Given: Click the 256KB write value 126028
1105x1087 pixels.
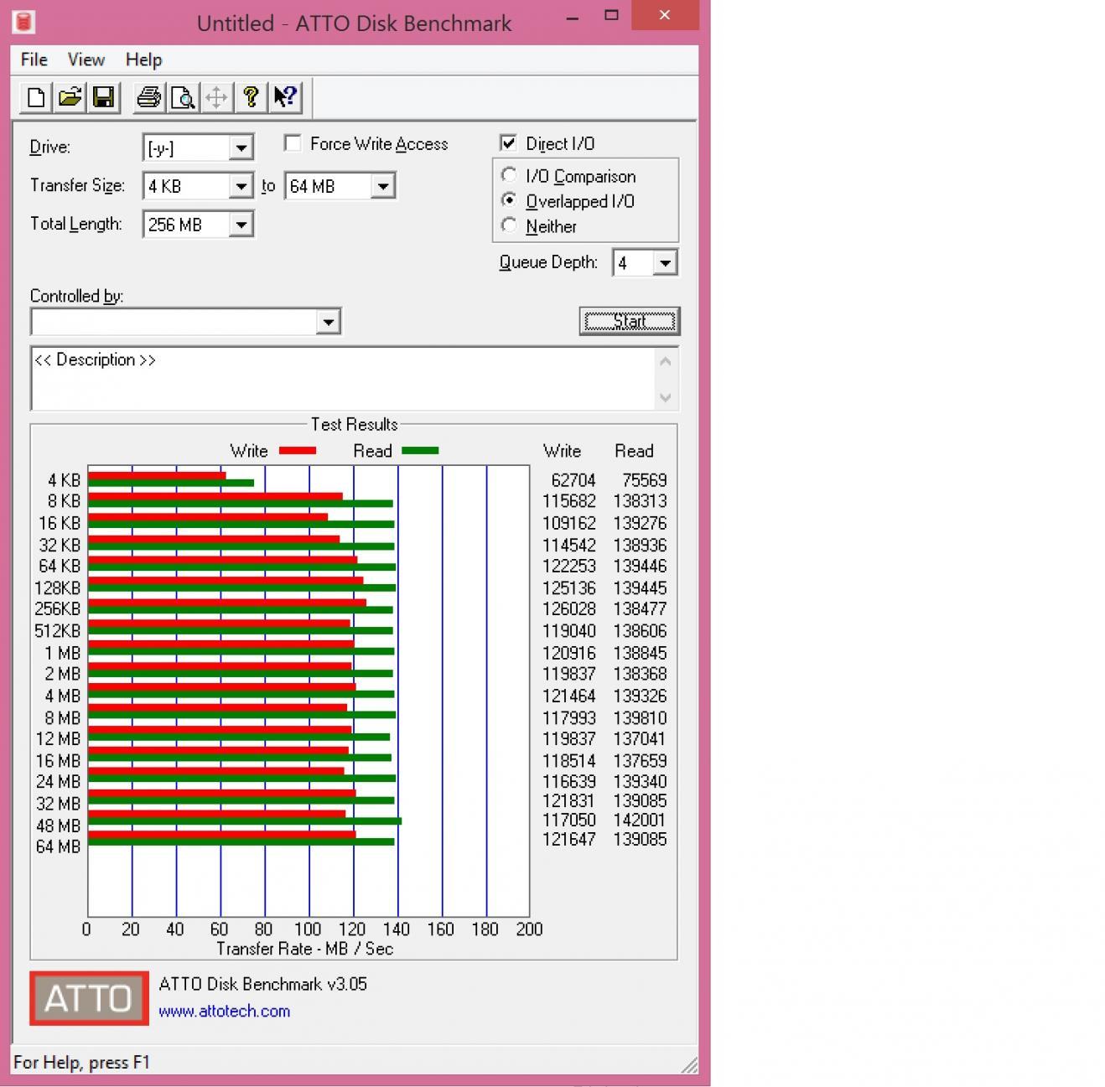Looking at the screenshot, I should pos(569,609).
